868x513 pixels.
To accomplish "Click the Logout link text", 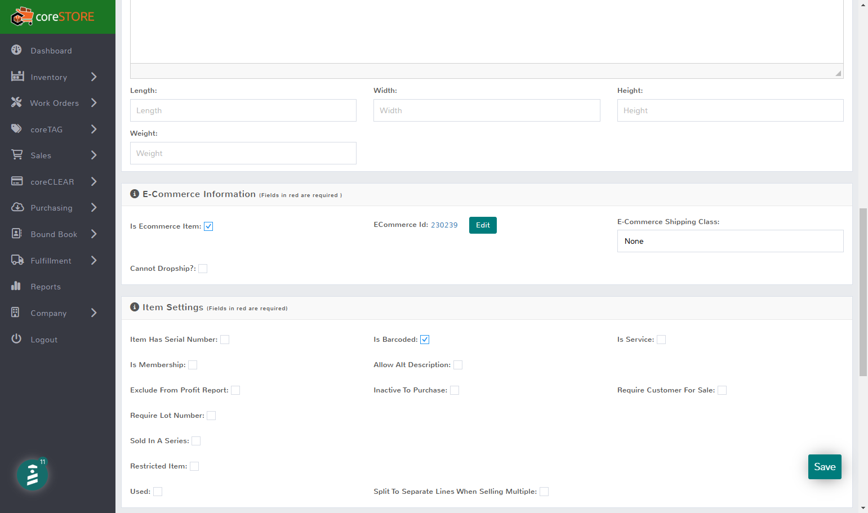I will (x=44, y=340).
